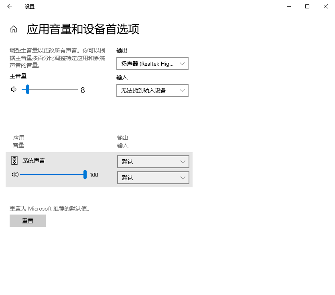Viewport: 335px width, 295px height.
Task: Click the master volume value 8
Action: click(x=83, y=90)
